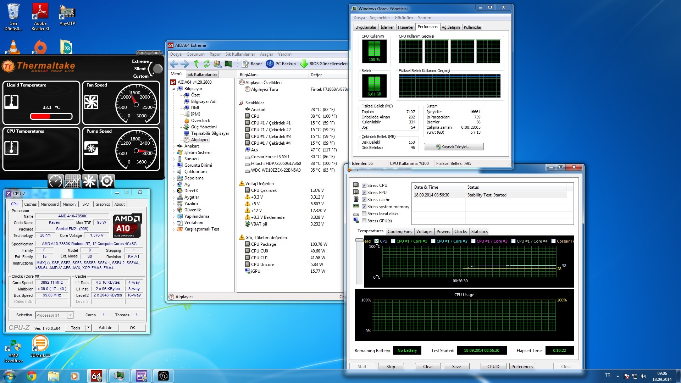Enable the Stress GPU(s) checkbox

click(364, 221)
